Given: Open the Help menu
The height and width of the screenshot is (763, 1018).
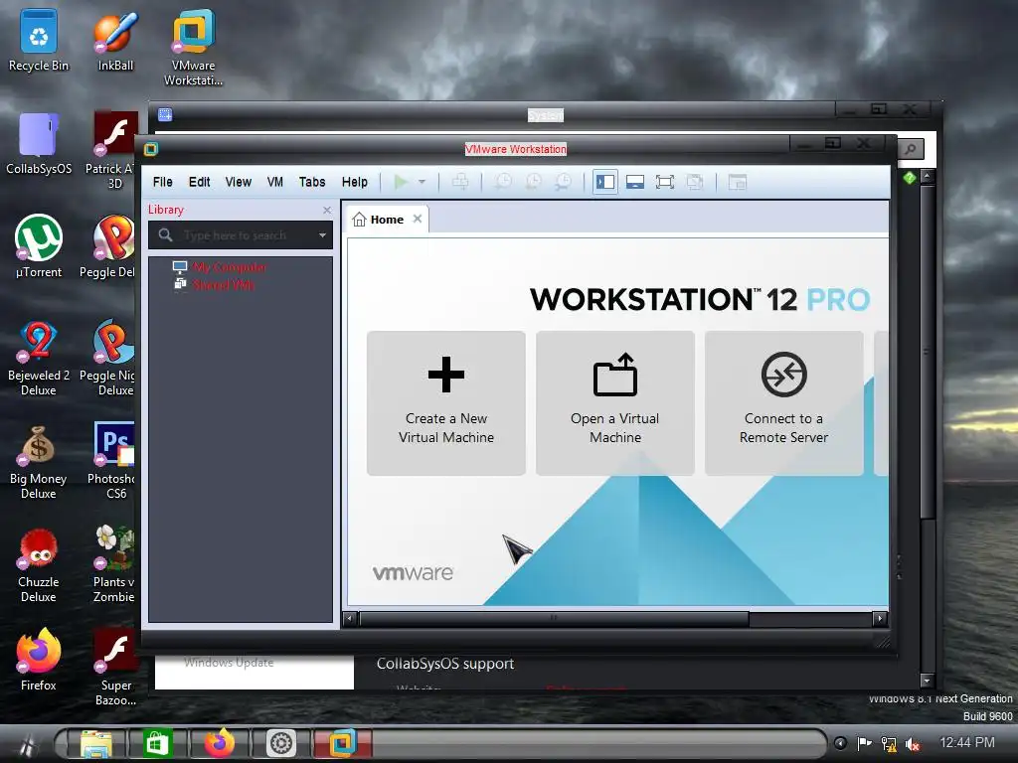Looking at the screenshot, I should [355, 183].
